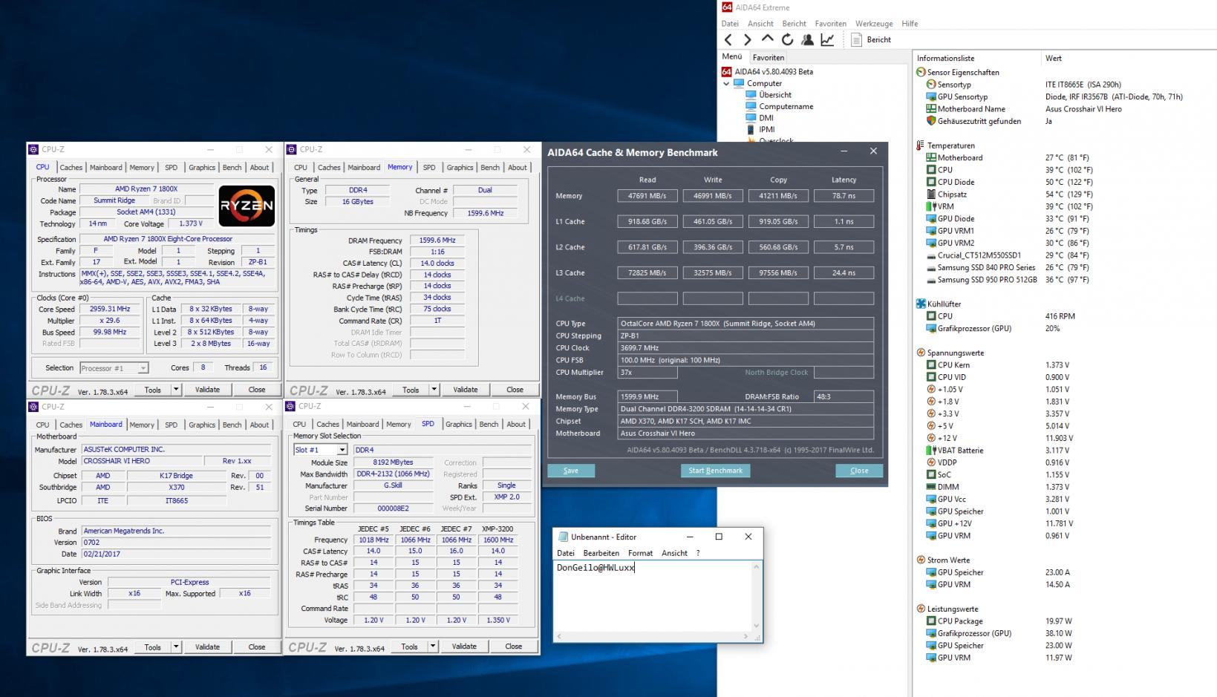Open the AIDA64 graph toolbar icon
The image size is (1217, 697).
click(x=827, y=40)
